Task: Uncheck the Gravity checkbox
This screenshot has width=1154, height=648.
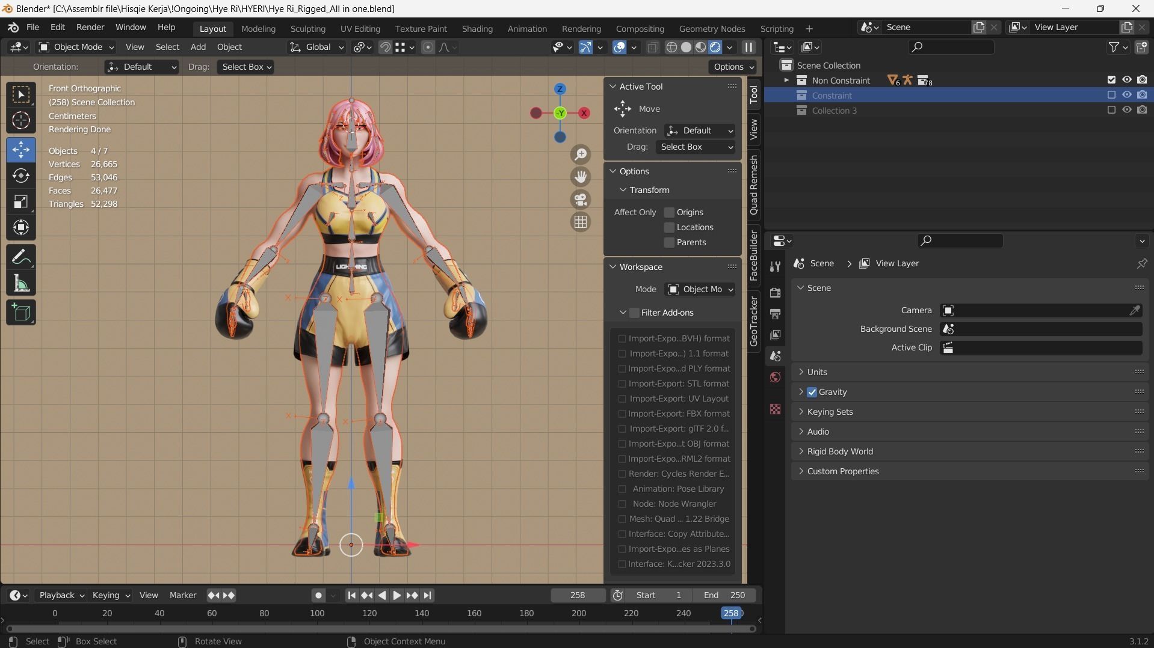Action: point(812,392)
